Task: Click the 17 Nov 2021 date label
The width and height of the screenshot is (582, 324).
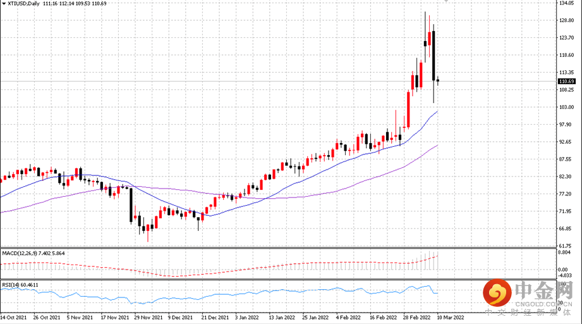Action: point(114,318)
